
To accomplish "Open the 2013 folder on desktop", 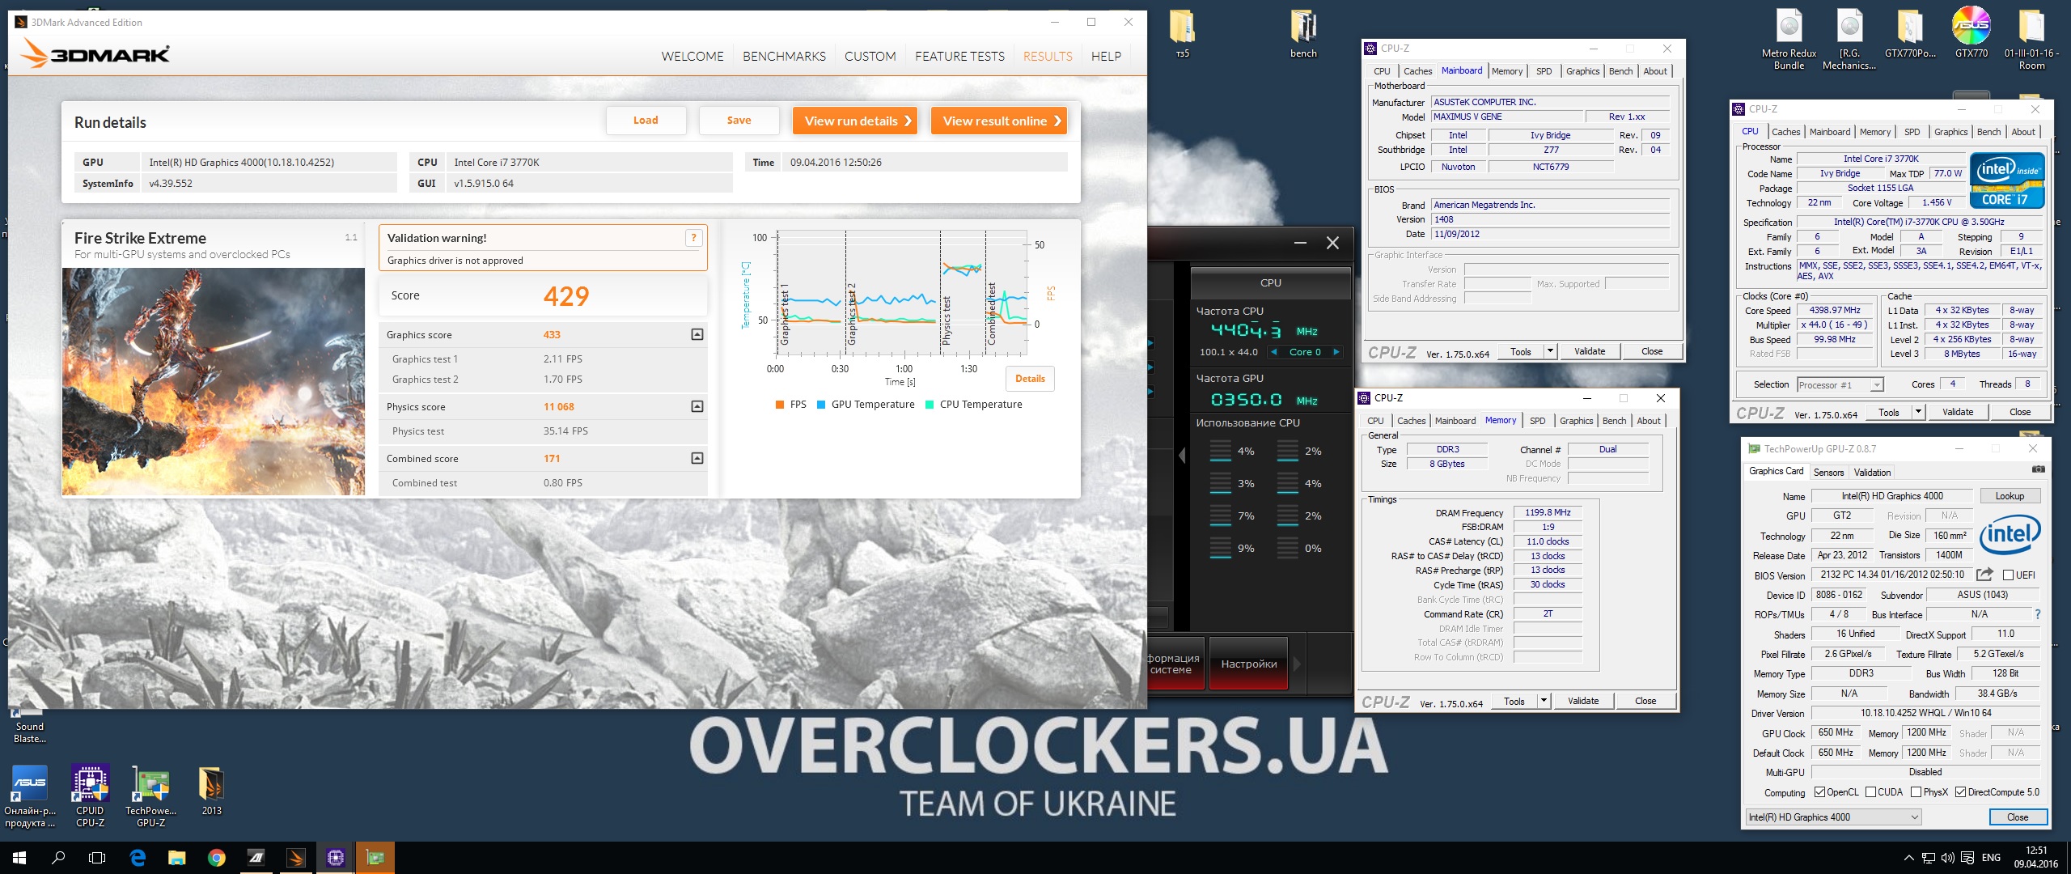I will [x=211, y=791].
